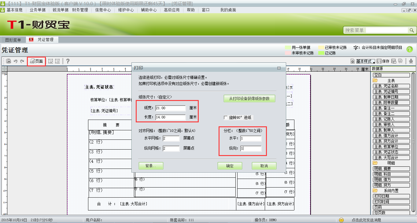Select 主表.凭证编号 in the 数据源 list
This screenshot has width=417, height=223.
[x=391, y=91]
